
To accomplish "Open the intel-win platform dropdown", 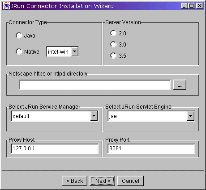I will [x=75, y=52].
